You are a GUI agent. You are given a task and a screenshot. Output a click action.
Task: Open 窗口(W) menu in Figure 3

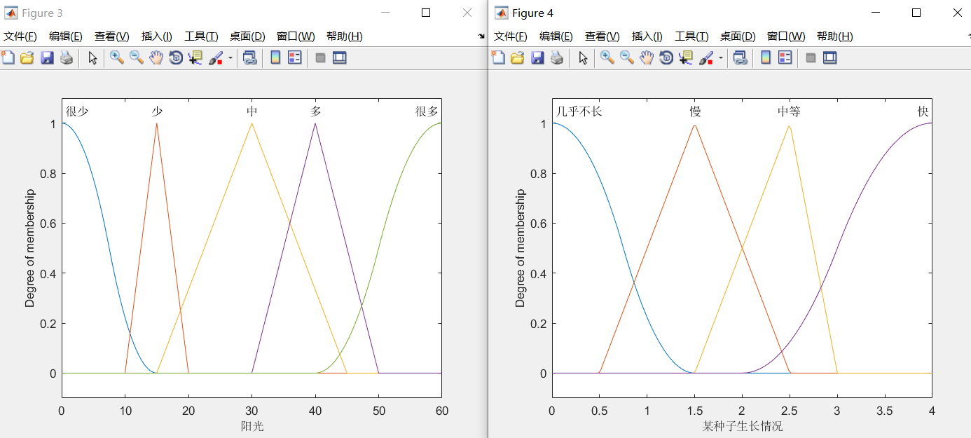click(x=296, y=36)
